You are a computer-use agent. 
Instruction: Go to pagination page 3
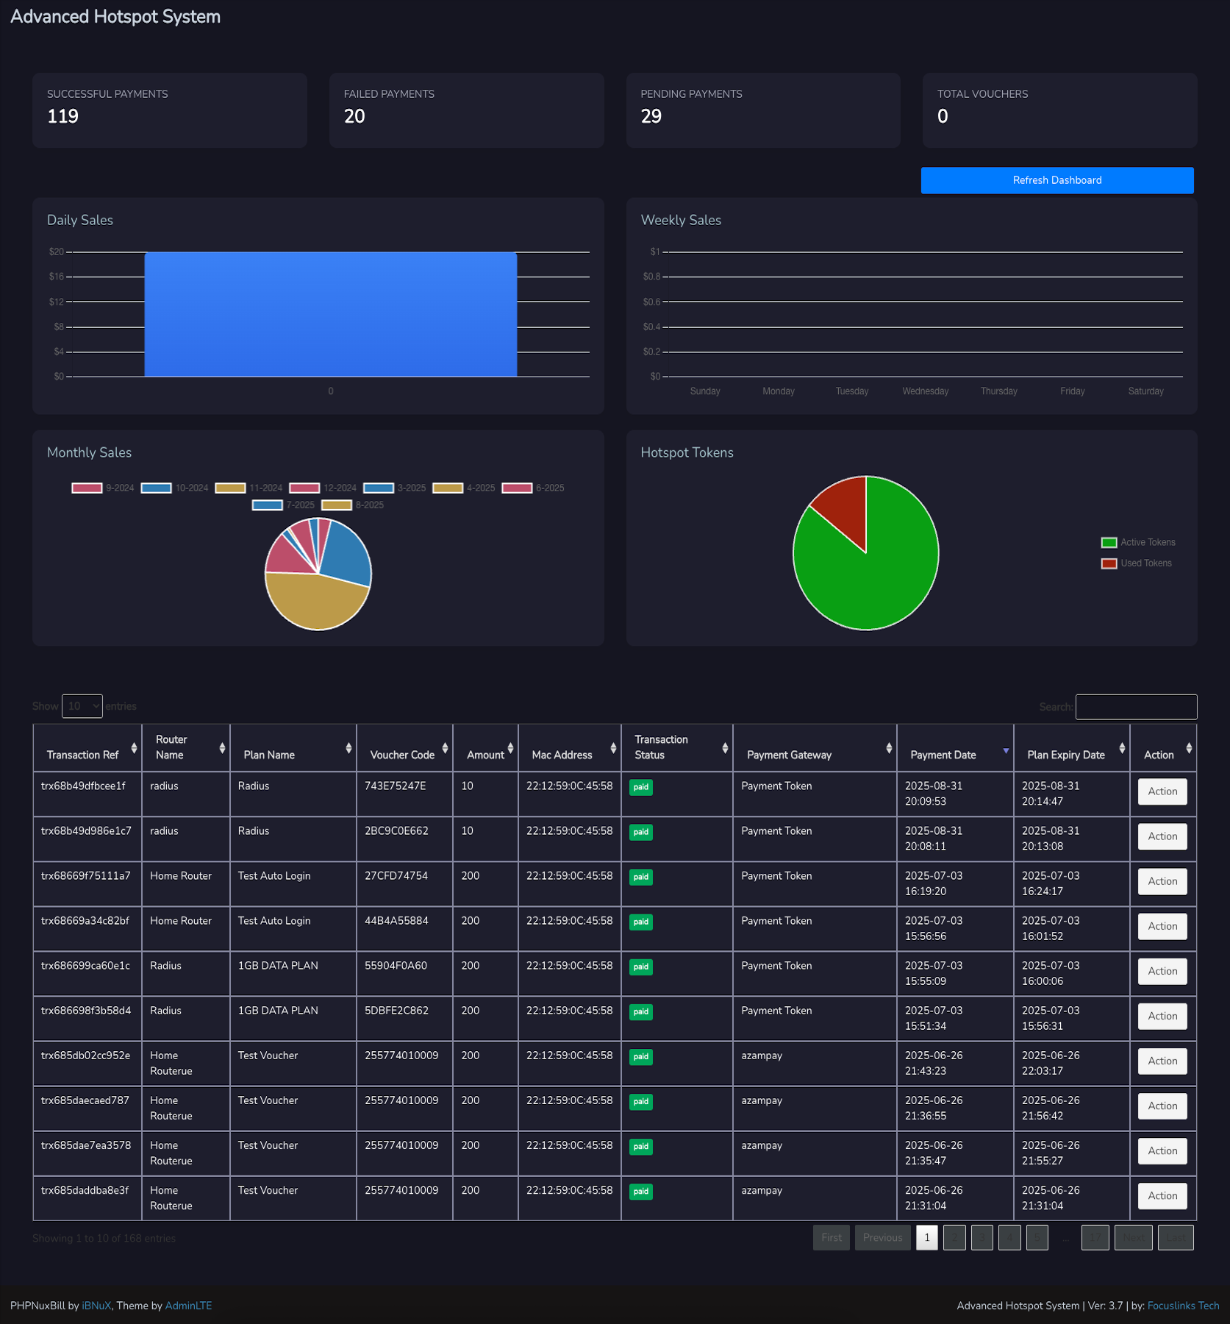tap(982, 1237)
